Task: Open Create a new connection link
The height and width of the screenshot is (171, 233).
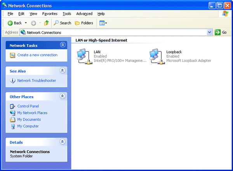Action: tap(37, 55)
